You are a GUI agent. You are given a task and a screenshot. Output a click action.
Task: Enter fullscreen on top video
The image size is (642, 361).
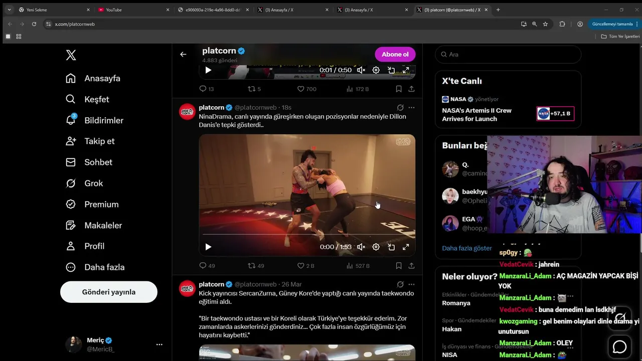coord(406,70)
